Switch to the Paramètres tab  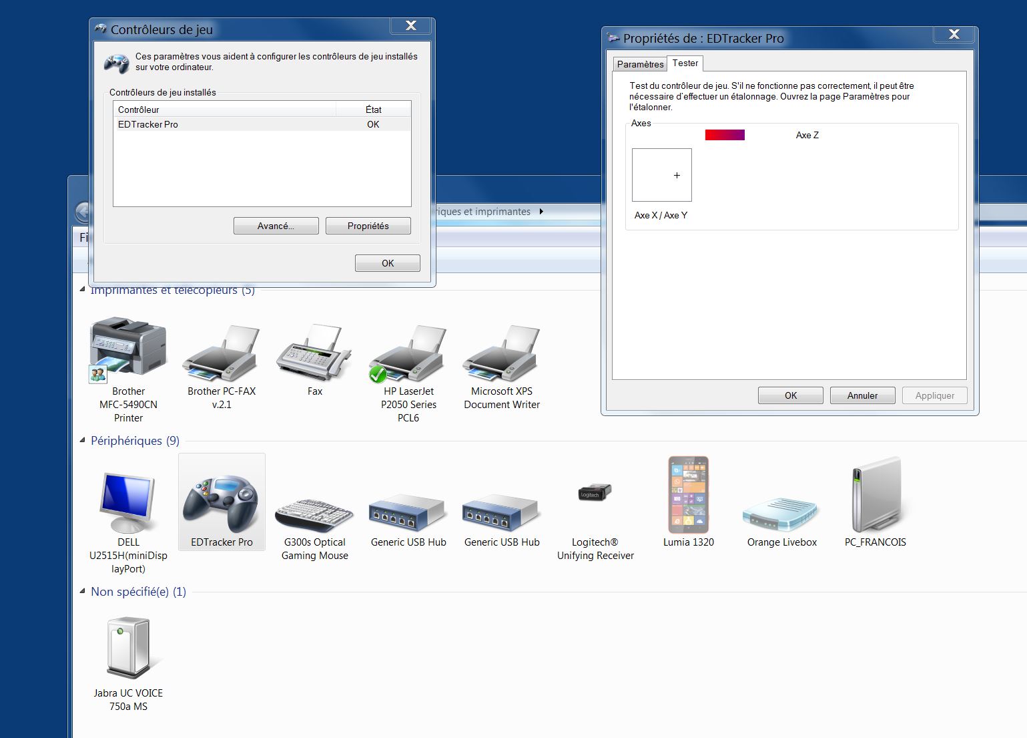(640, 64)
